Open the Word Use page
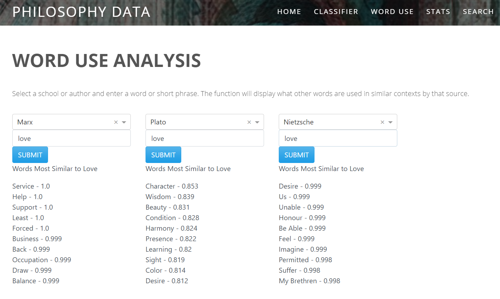The image size is (500, 299). (x=392, y=12)
